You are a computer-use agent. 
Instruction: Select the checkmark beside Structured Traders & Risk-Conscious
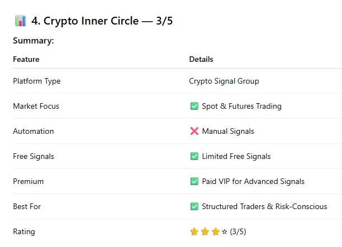tap(194, 206)
